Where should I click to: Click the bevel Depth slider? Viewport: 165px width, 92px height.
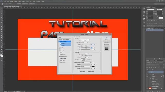(x=85, y=44)
